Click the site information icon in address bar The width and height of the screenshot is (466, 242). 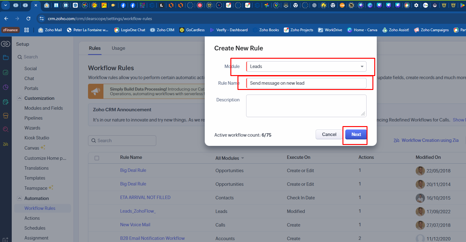(x=42, y=19)
